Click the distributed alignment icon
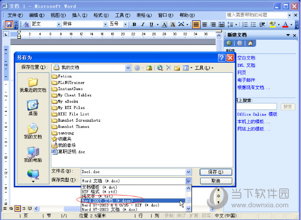This screenshot has width=301, height=220. pyautogui.click(x=222, y=24)
